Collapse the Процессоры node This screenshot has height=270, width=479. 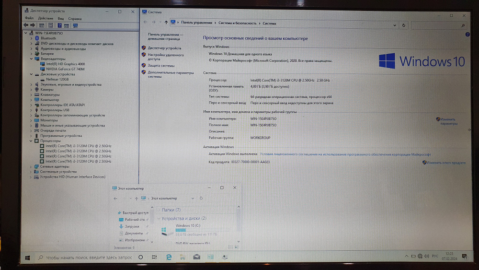[x=31, y=141]
